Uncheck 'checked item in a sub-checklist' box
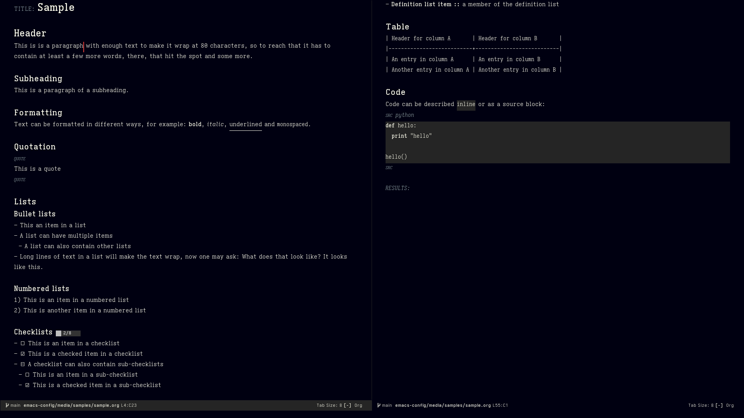 point(28,385)
